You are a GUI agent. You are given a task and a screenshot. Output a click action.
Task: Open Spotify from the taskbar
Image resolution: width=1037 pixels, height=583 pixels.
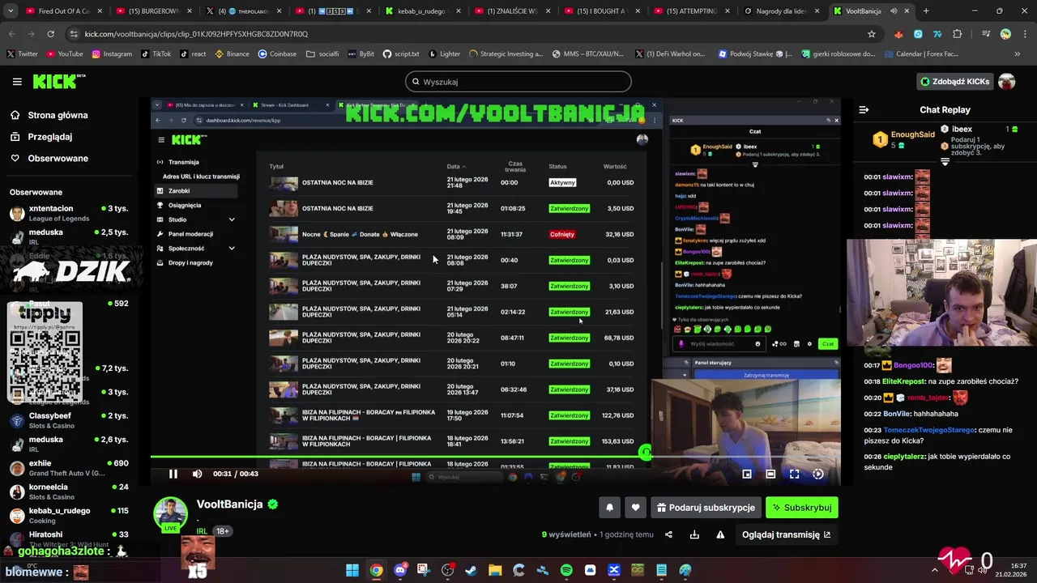[x=566, y=570]
